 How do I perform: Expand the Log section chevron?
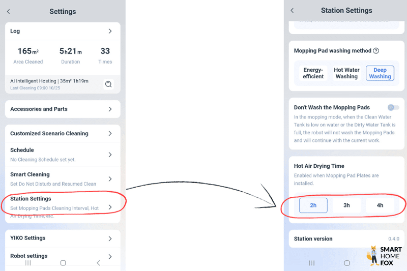(x=110, y=32)
